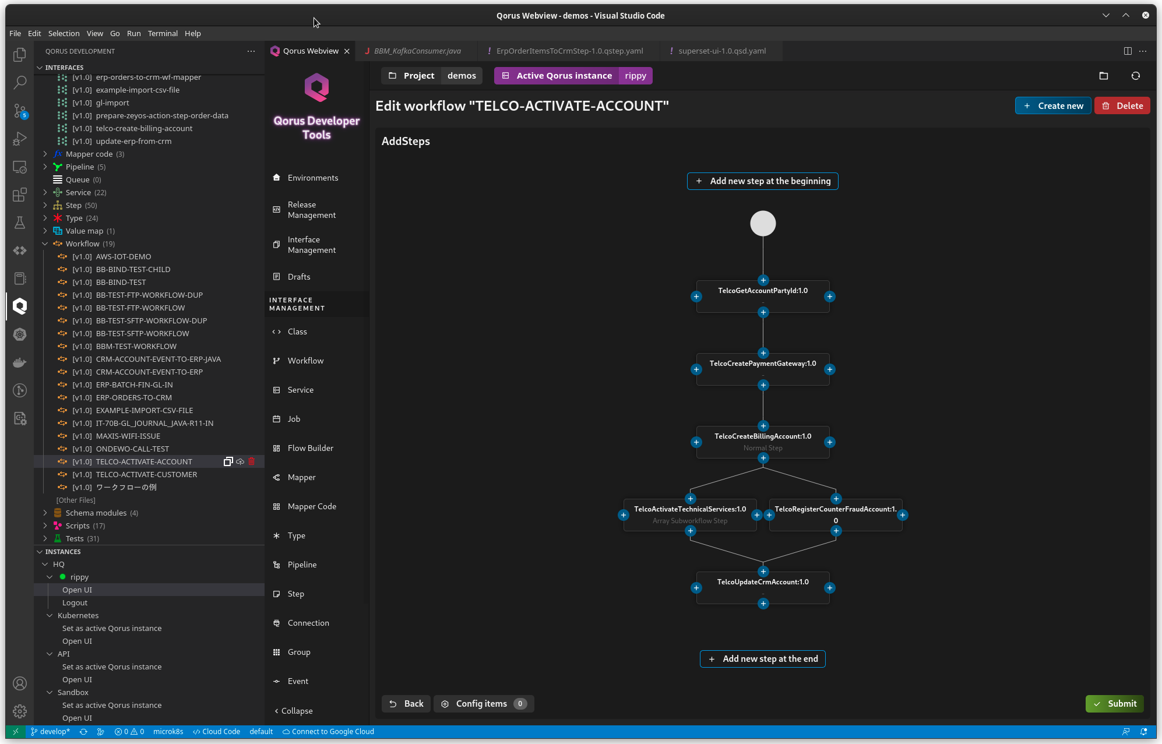Open Source Control view with badge
Viewport: 1162px width, 744px height.
tap(20, 111)
